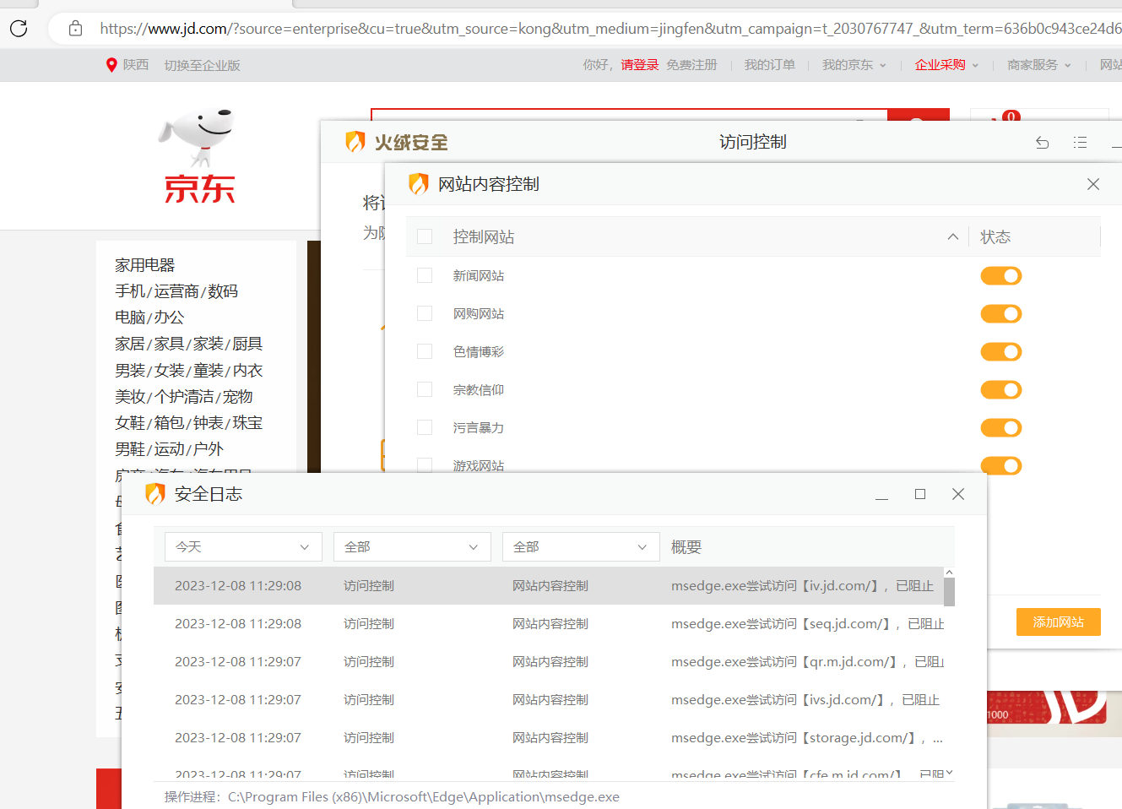Expand the 我的京东 dropdown menu
Viewport: 1122px width, 809px height.
pyautogui.click(x=854, y=65)
